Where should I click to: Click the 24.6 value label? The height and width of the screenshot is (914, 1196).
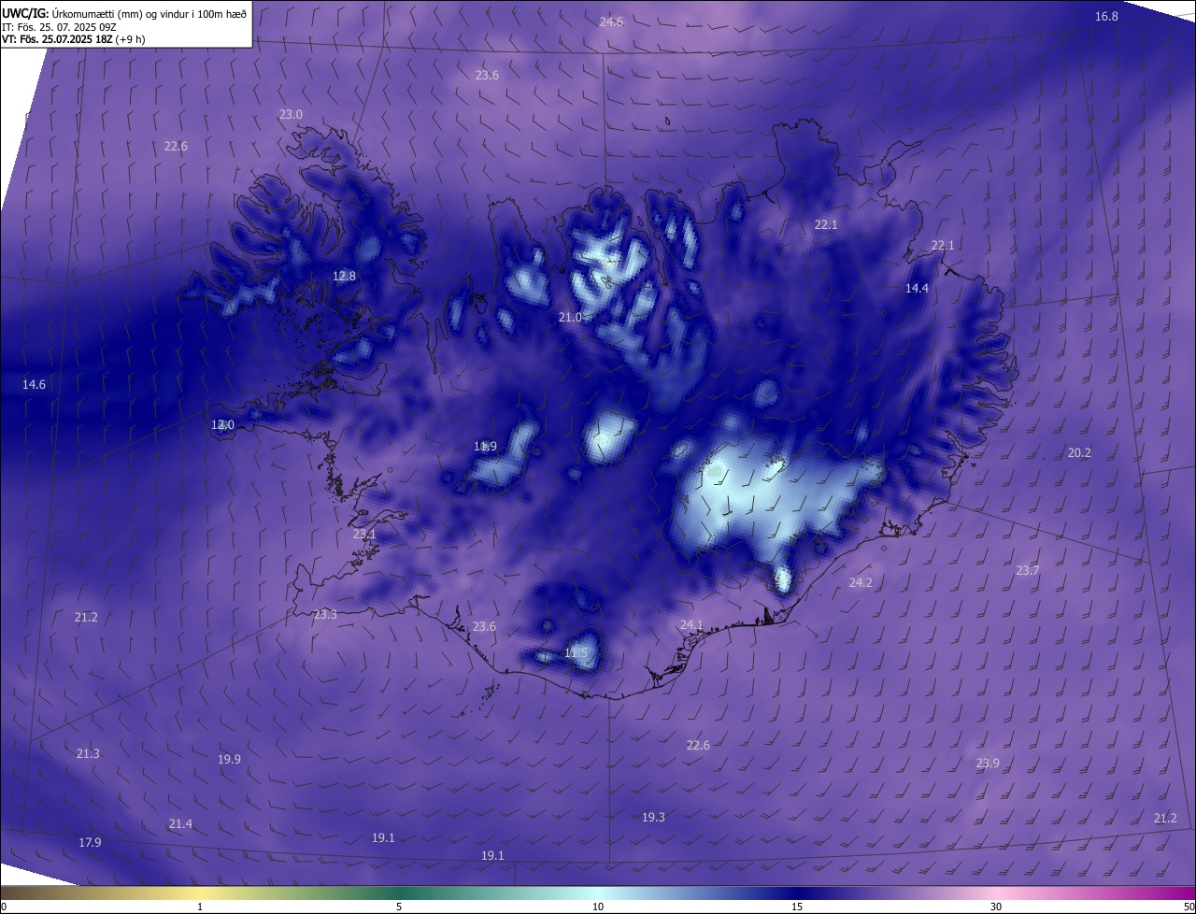(x=611, y=21)
